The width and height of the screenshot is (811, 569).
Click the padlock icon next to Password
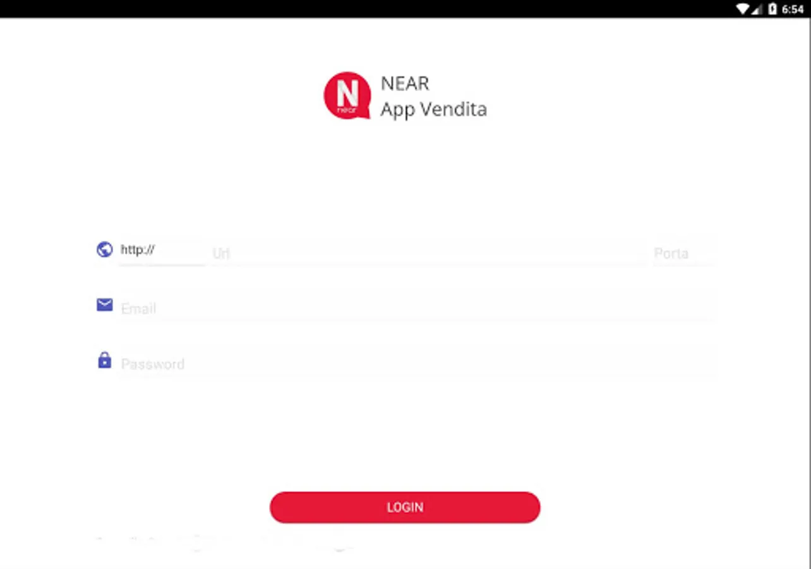coord(104,360)
